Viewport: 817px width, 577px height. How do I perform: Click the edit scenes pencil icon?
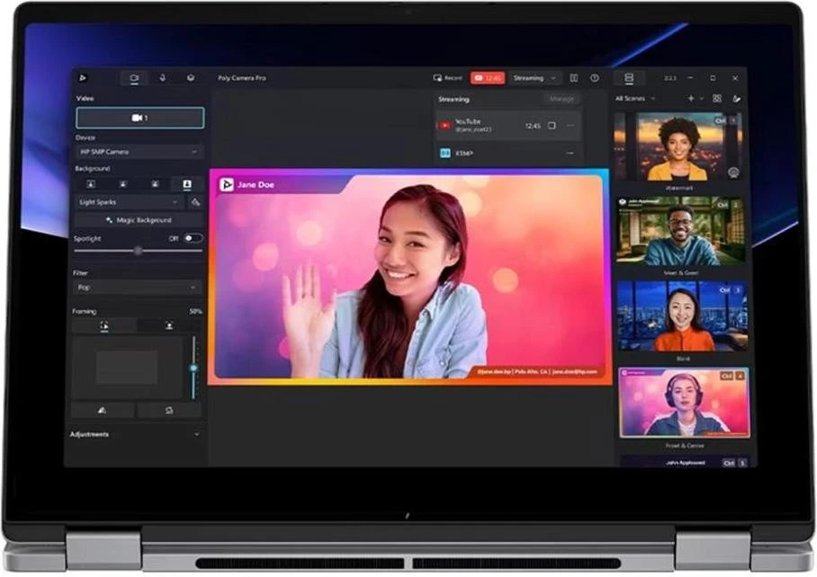pos(736,98)
